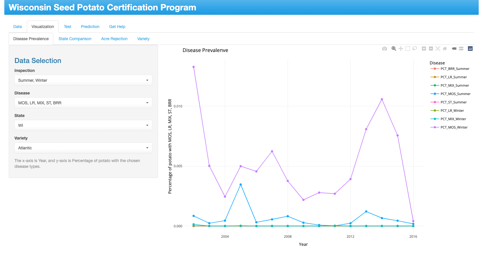Toggle PCT_BRR_Summer trace in legend

450,69
